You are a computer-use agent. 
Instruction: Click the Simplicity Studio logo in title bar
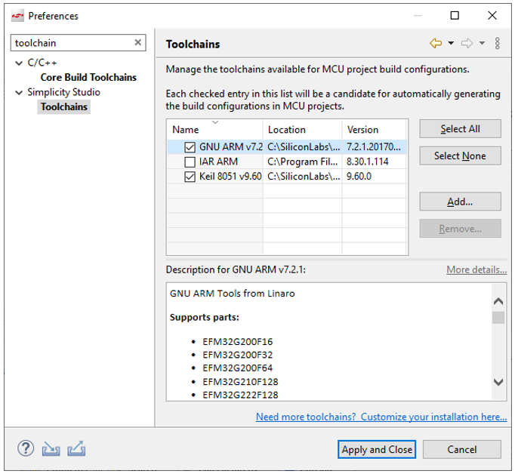(17, 15)
